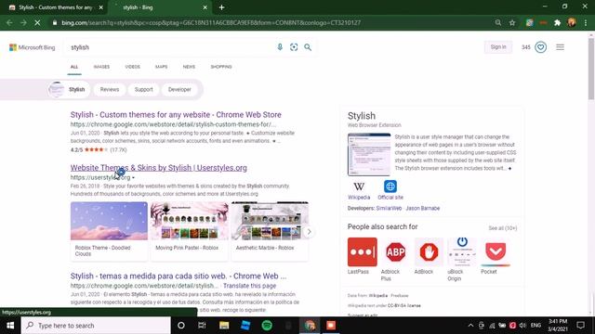Viewport: 595px width, 334px height.
Task: Open Spotify from the taskbar
Action: (267, 326)
